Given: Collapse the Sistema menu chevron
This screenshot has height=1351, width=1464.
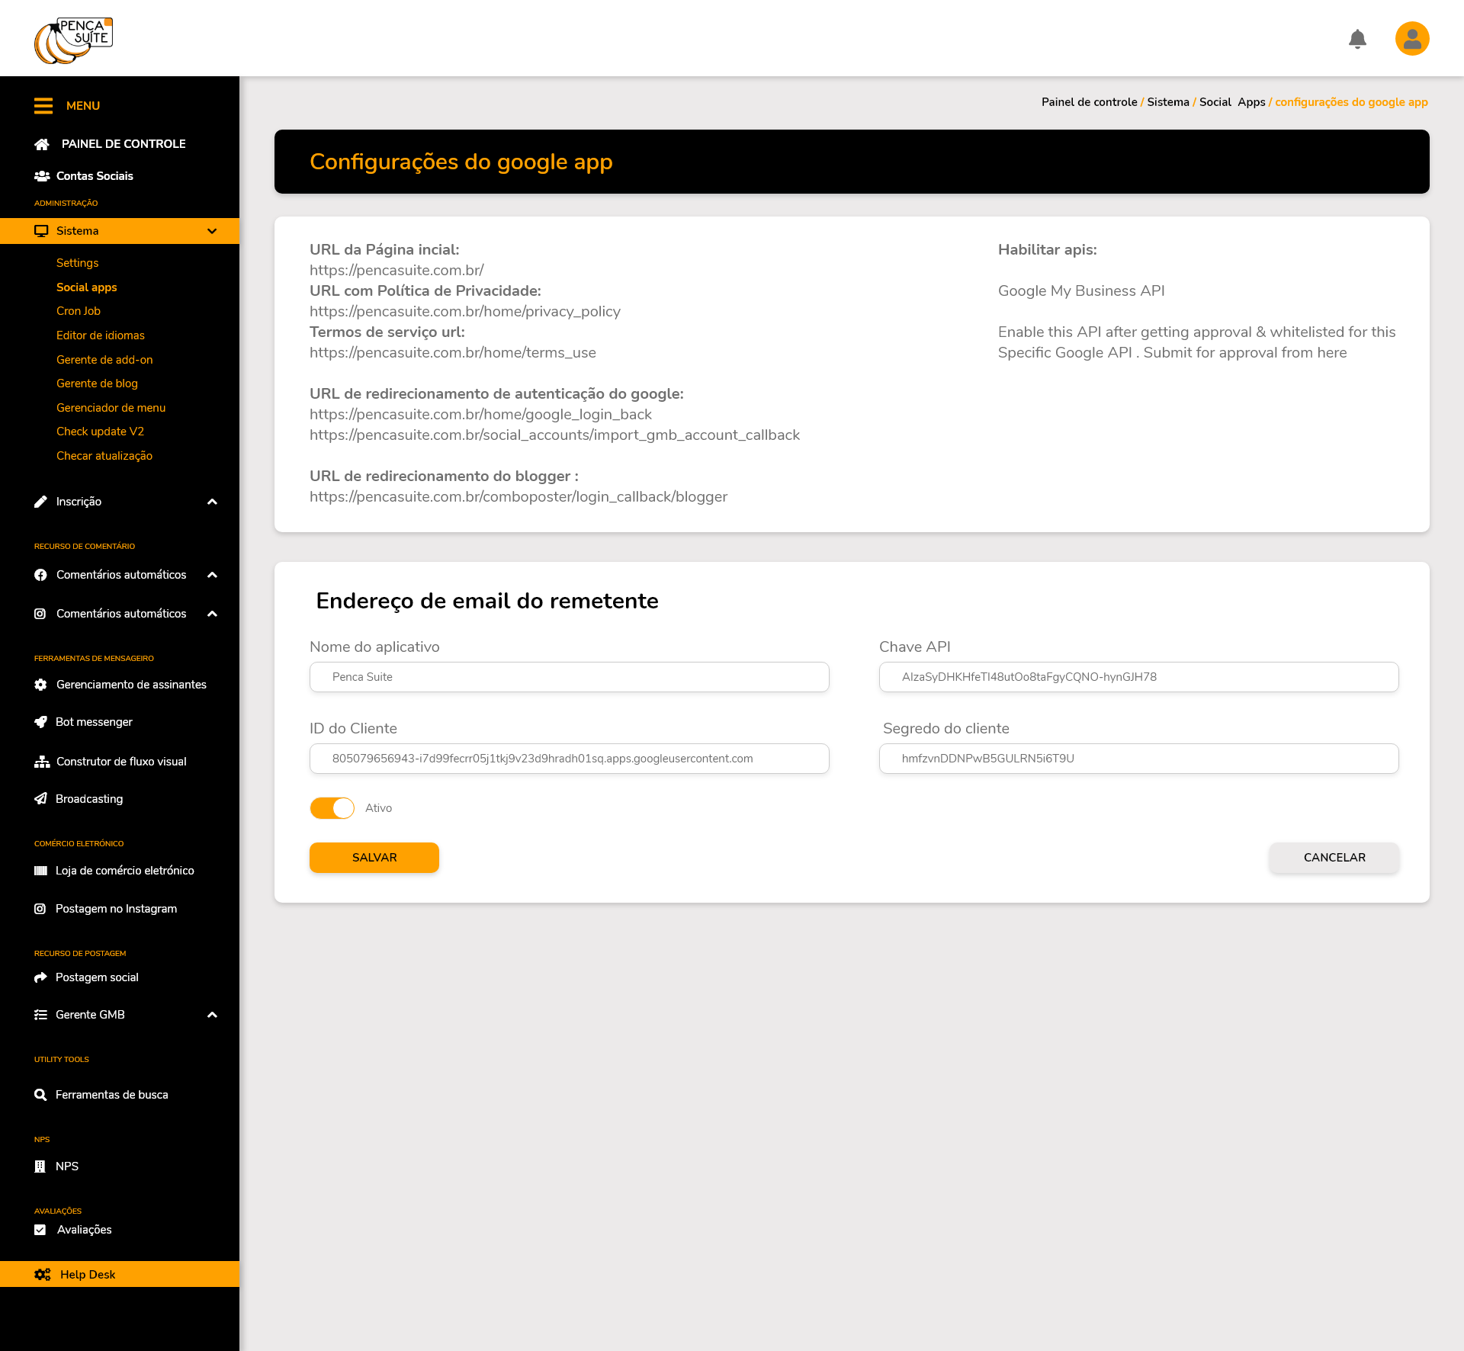Looking at the screenshot, I should (x=212, y=231).
